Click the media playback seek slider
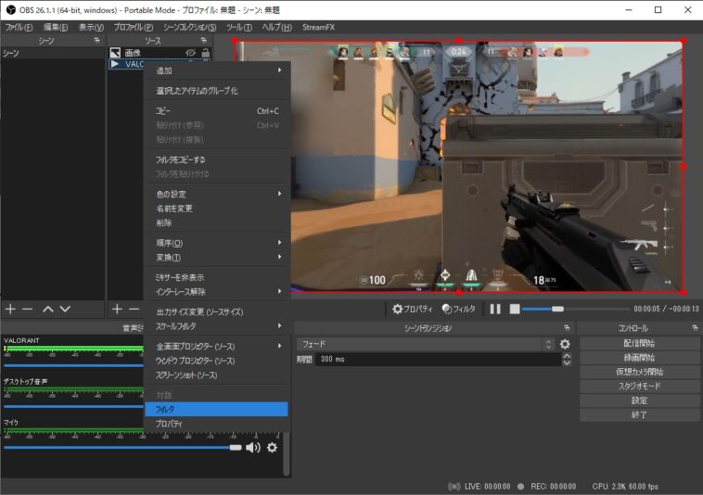Screen dimensions: 703x495 tap(576, 309)
